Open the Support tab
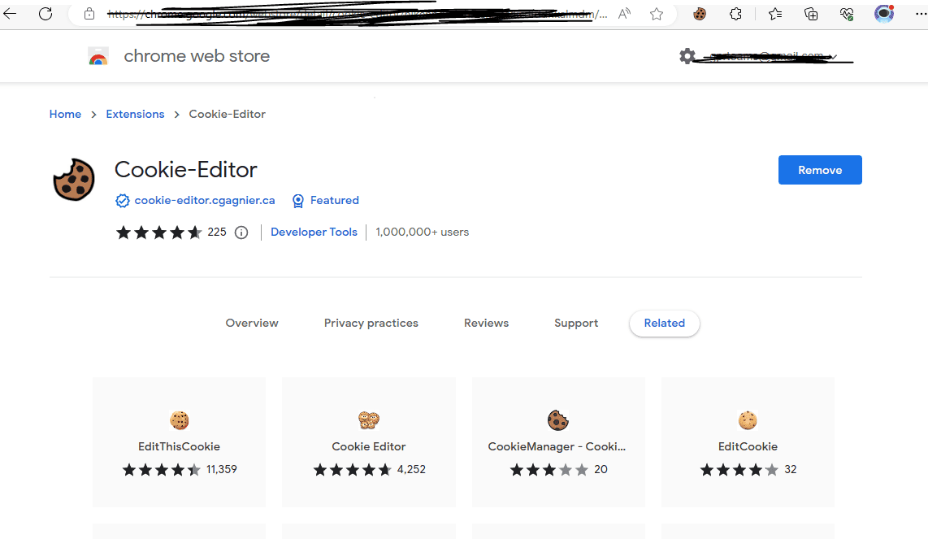Viewport: 928px width, 539px height. click(x=576, y=323)
